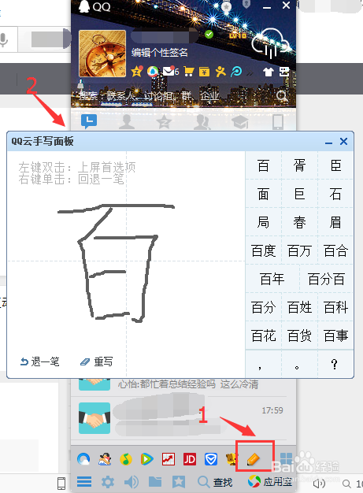Viewport: 363px width, 493px height.
Task: Open the 17:59 handshake conversation
Action: point(183,418)
